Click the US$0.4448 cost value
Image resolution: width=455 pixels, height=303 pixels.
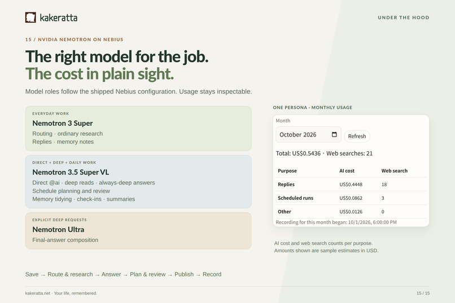(351, 185)
